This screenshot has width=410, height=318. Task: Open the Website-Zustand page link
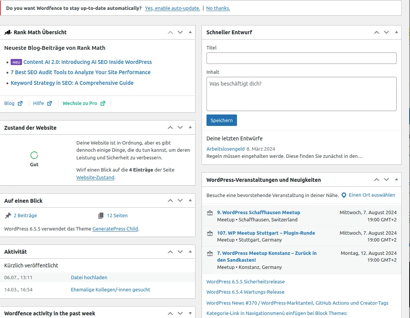[95, 177]
